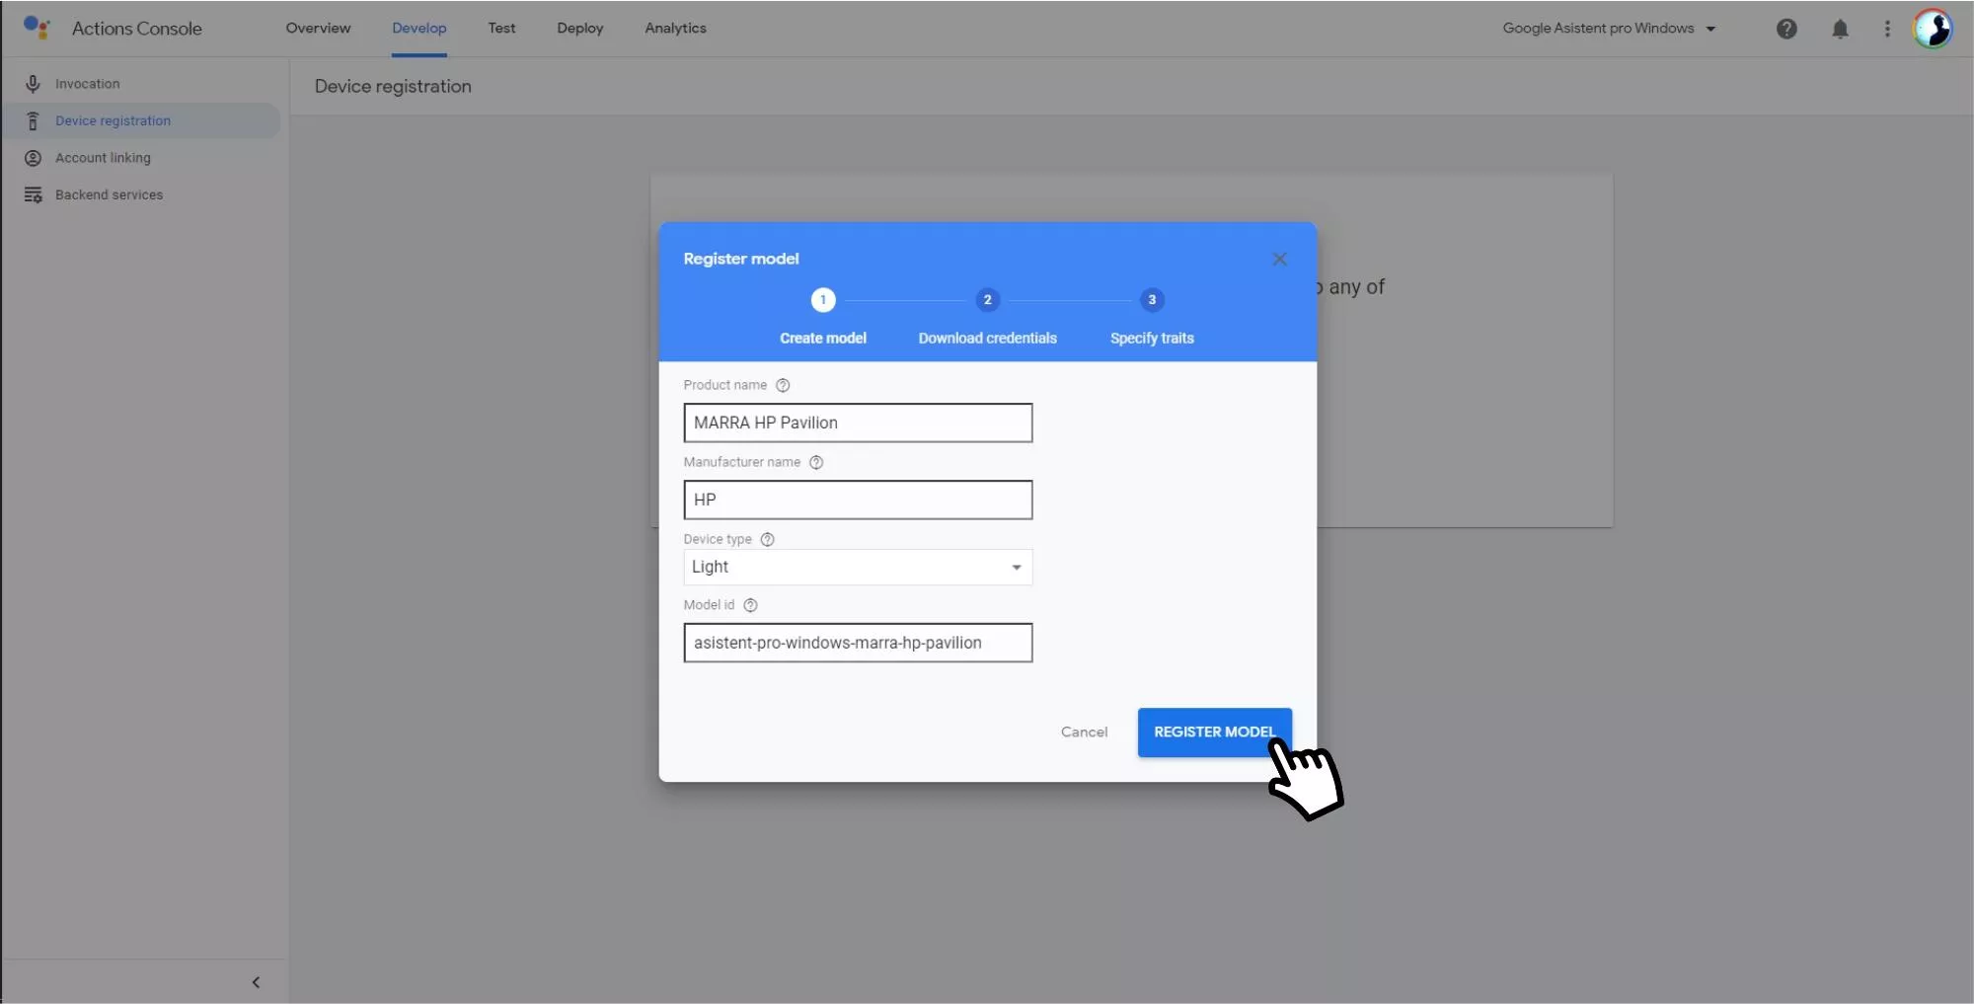Click the Download credentials step label
The height and width of the screenshot is (1004, 1974).
[988, 338]
